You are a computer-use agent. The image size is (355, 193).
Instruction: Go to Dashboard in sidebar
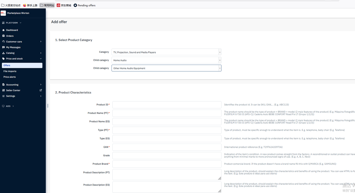point(12,30)
